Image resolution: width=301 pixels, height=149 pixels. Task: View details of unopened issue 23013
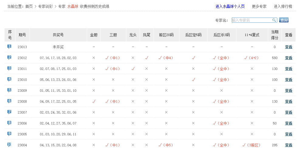(x=289, y=47)
